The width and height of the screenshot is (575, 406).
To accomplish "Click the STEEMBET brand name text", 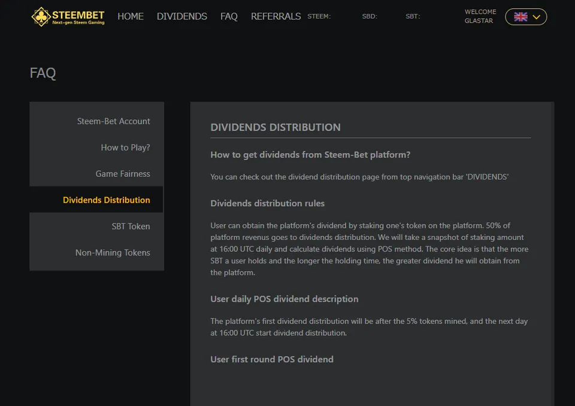I will click(78, 15).
